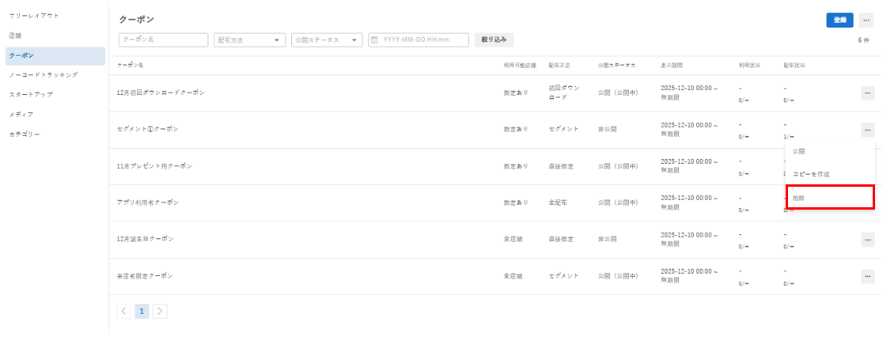Open フリーレイアウト in the sidebar
Viewport: 894px width, 341px height.
tap(34, 15)
